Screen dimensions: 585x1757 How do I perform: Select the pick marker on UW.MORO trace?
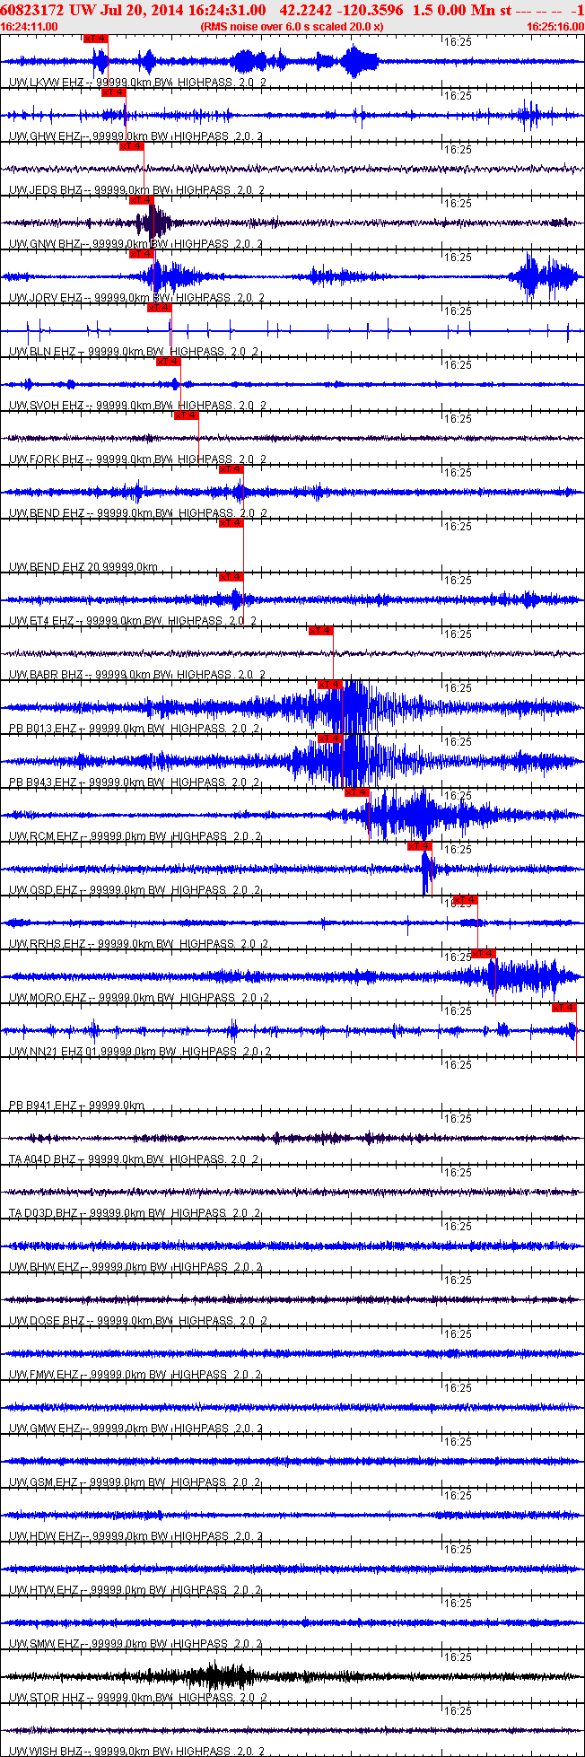tap(482, 954)
